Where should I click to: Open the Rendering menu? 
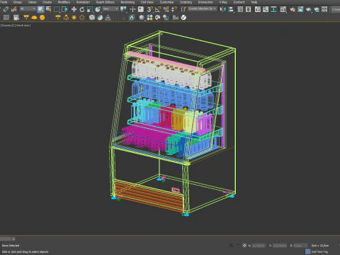[127, 2]
